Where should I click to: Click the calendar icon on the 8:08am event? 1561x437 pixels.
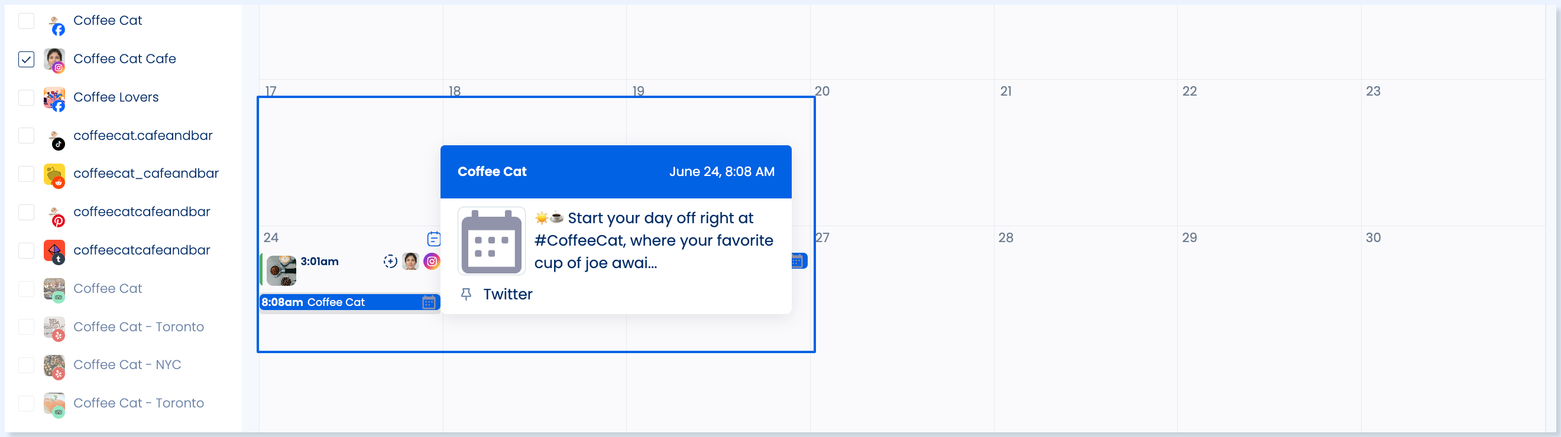pos(429,302)
